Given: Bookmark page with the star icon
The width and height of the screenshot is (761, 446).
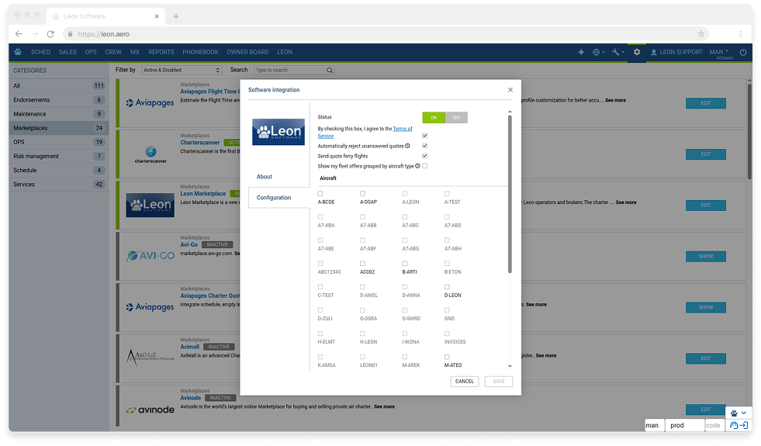Looking at the screenshot, I should pyautogui.click(x=700, y=34).
